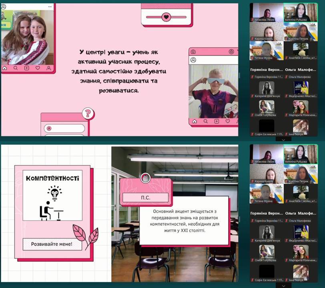The width and height of the screenshot is (325, 288).
Task: Click the round target icon beside the camera icon
Action: coord(231,52)
